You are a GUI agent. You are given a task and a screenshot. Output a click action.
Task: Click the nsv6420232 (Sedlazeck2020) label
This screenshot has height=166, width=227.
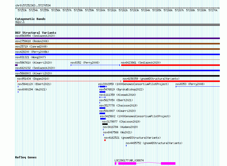[x=35, y=68]
